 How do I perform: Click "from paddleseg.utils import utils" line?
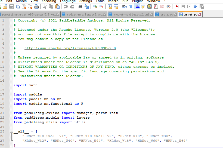(x=49, y=122)
